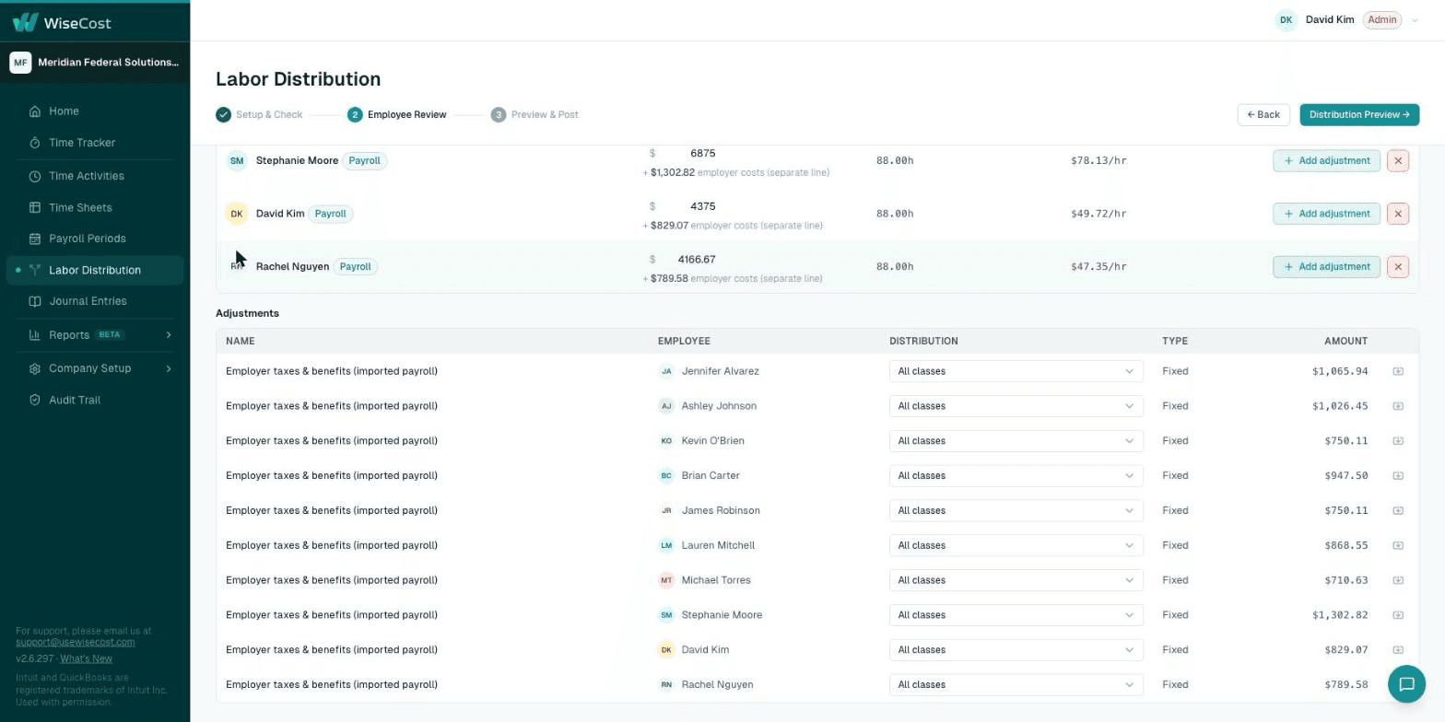Click the Time Activities clock icon
This screenshot has width=1445, height=722.
tap(35, 176)
